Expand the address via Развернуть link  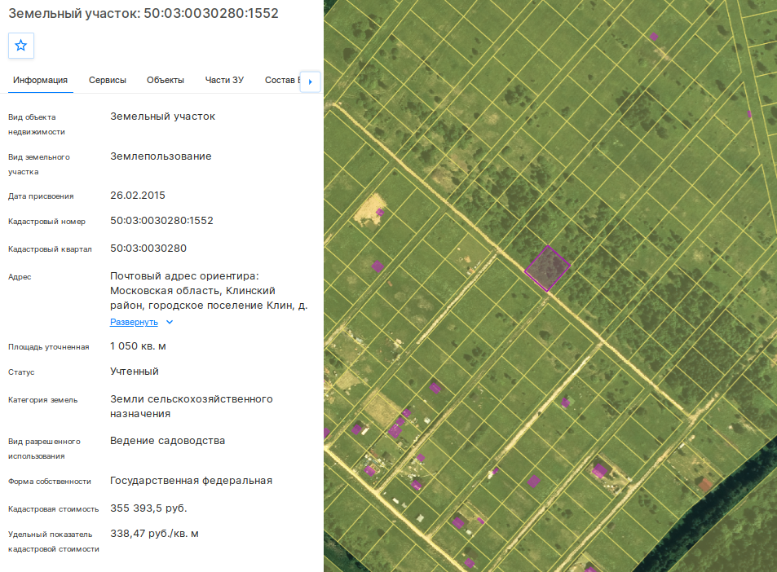tap(134, 322)
